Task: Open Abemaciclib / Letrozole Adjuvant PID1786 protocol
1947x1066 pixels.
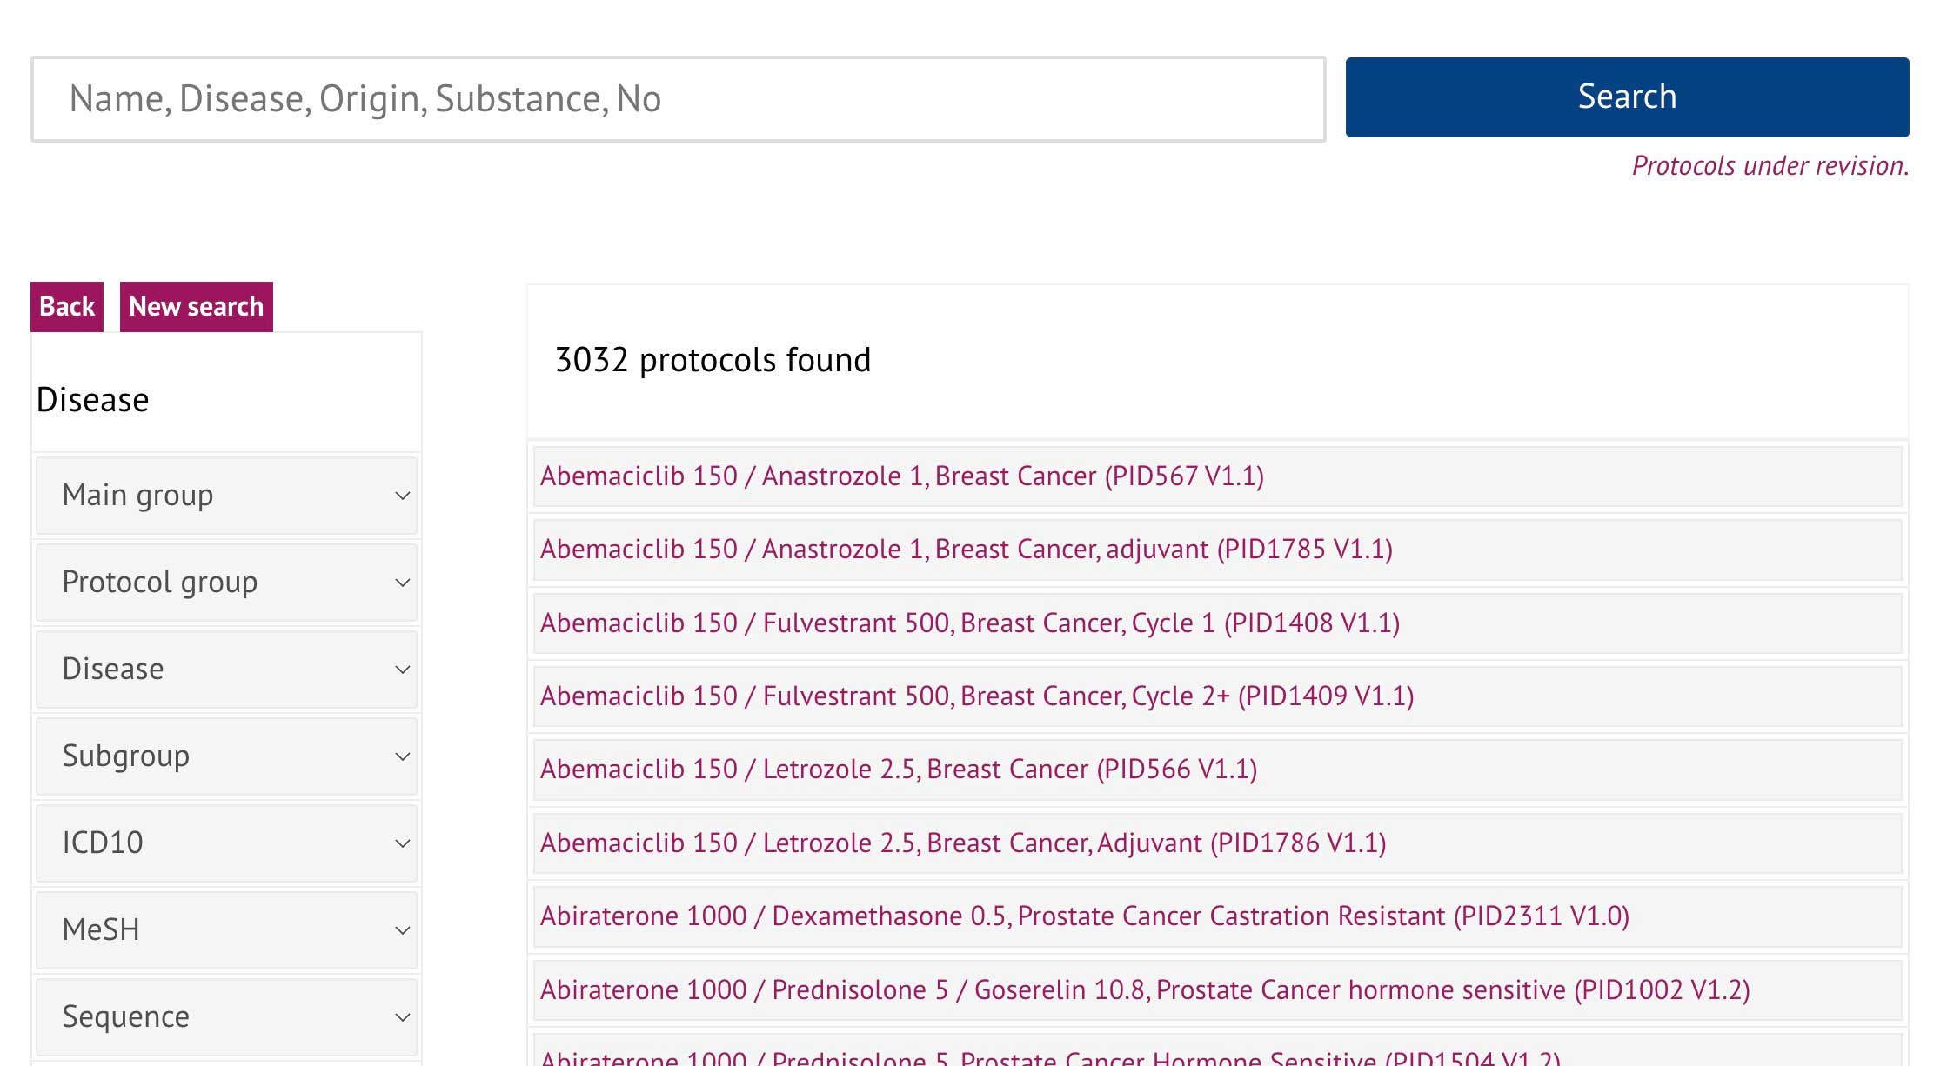Action: (962, 843)
